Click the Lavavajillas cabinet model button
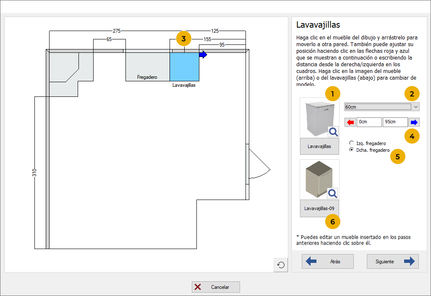431x296 pixels. pos(319,146)
